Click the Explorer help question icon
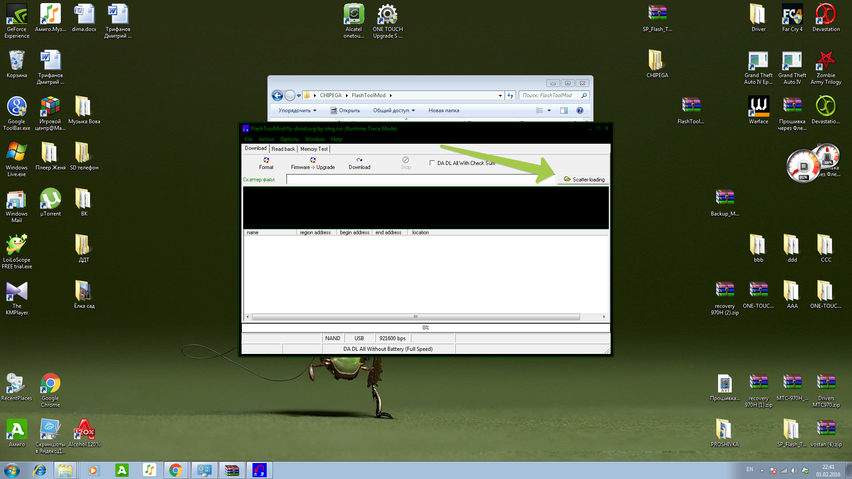The width and height of the screenshot is (852, 479). 580,110
